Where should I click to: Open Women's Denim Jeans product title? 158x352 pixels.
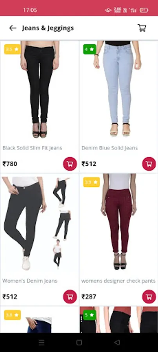(x=30, y=281)
